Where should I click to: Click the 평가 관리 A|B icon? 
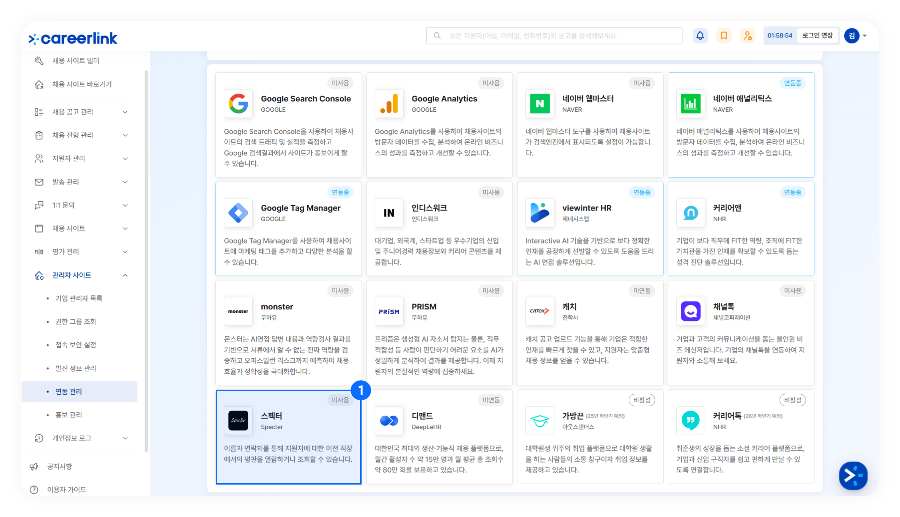[x=39, y=252]
